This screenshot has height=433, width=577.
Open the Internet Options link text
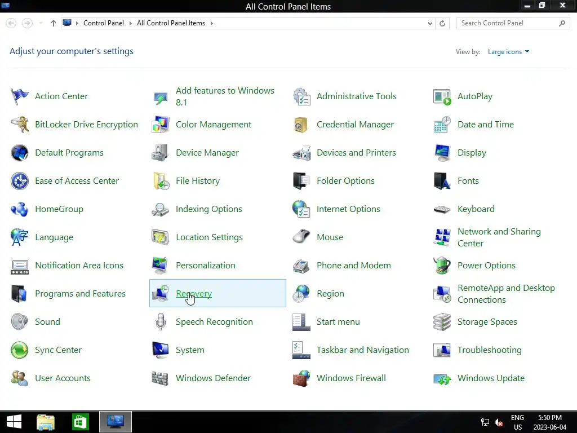click(x=348, y=209)
